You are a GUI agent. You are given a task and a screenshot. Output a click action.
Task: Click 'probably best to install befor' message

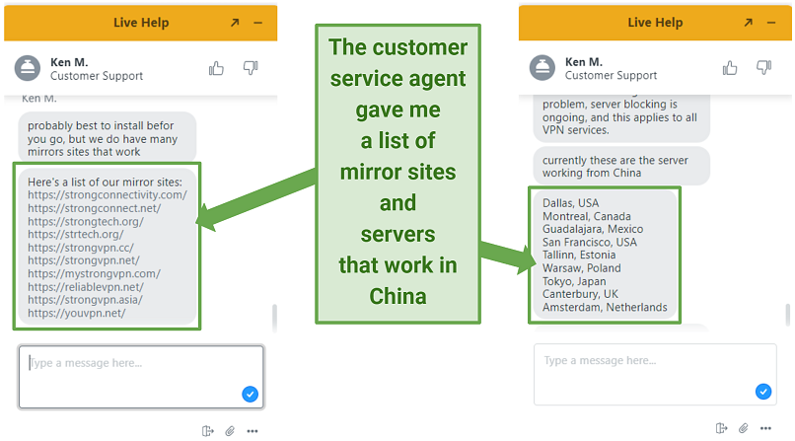[x=108, y=138]
